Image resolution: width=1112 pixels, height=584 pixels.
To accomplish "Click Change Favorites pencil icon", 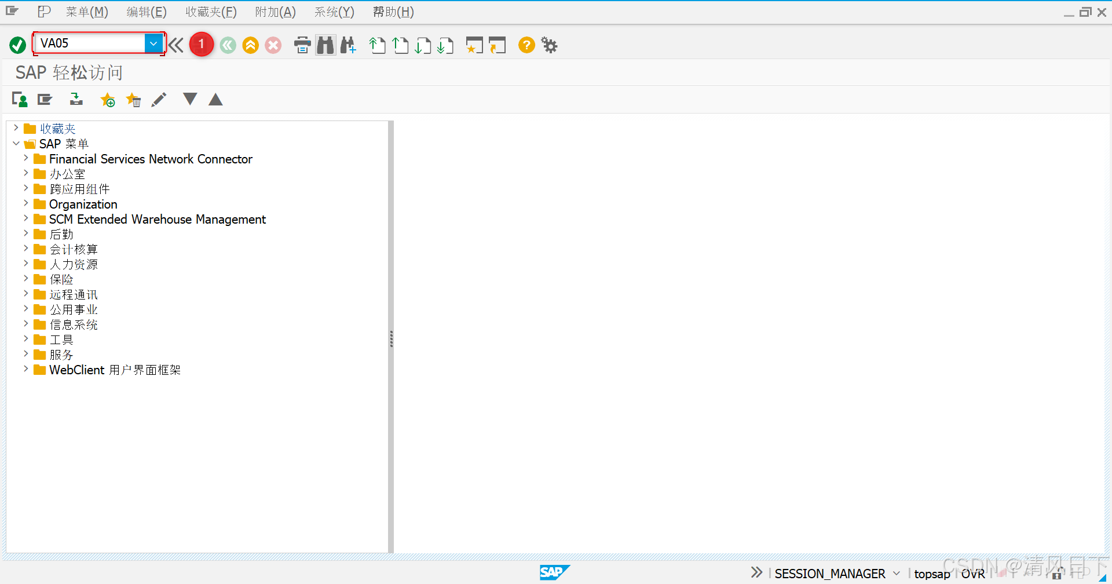I will (159, 100).
